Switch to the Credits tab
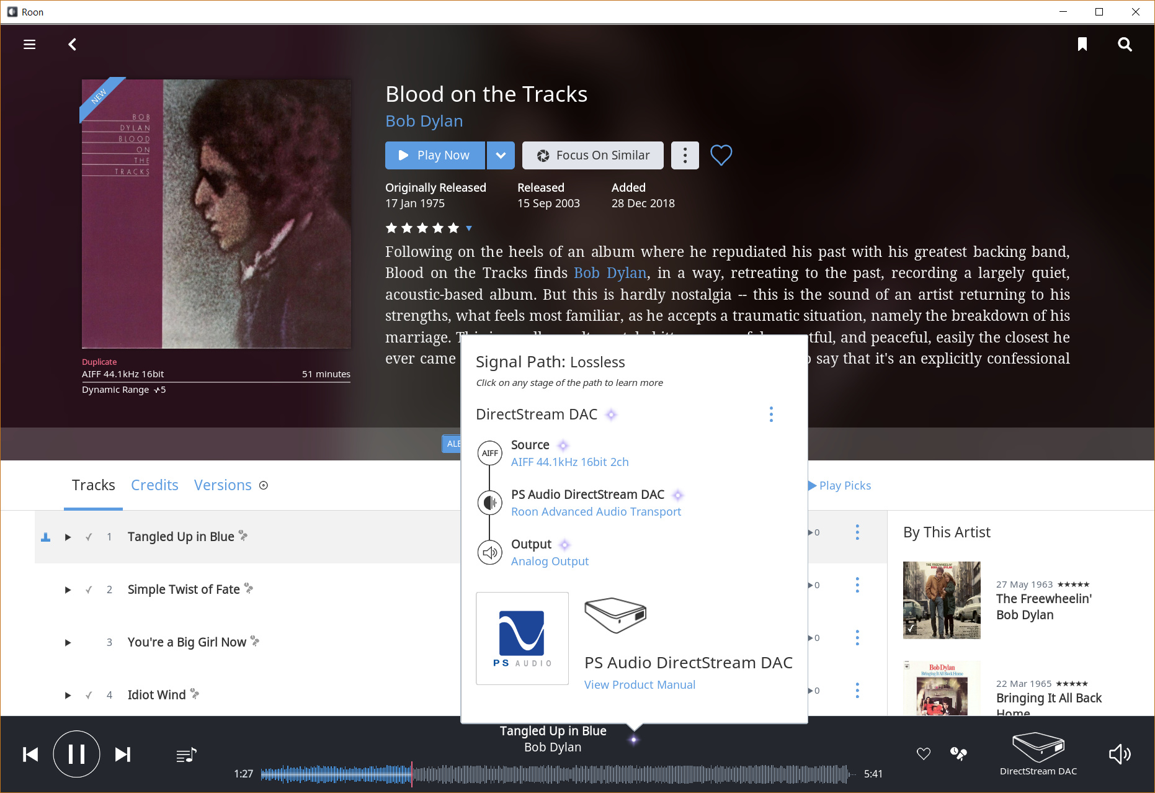This screenshot has width=1155, height=793. (x=154, y=485)
